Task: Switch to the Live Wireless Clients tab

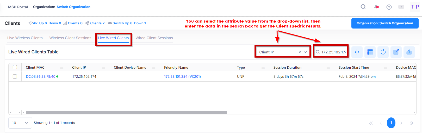Action: pyautogui.click(x=25, y=38)
